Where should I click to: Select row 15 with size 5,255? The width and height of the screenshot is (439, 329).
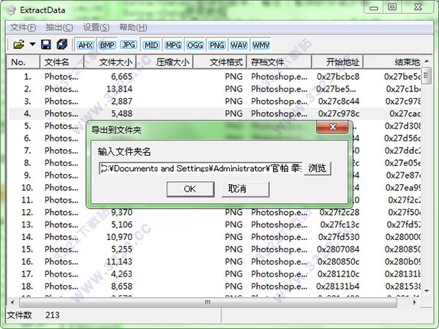tap(214, 249)
